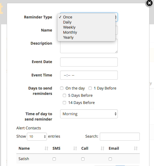Open the Show 10 entries dropdown

tap(37, 137)
